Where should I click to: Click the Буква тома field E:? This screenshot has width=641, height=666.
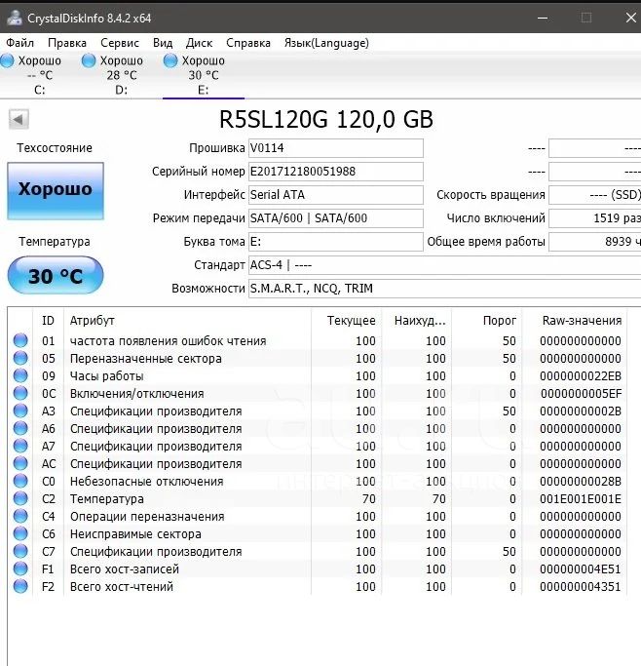click(335, 242)
